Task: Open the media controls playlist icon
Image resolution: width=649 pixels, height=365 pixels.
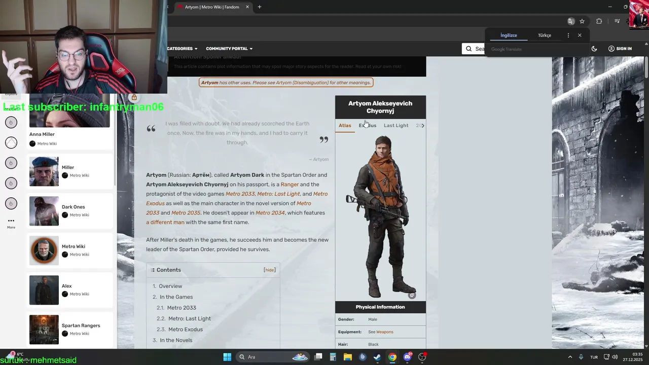Action: click(x=617, y=21)
